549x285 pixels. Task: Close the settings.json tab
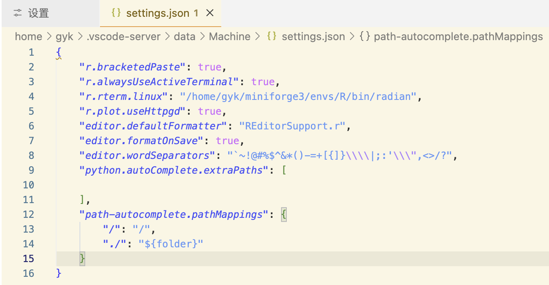[210, 13]
